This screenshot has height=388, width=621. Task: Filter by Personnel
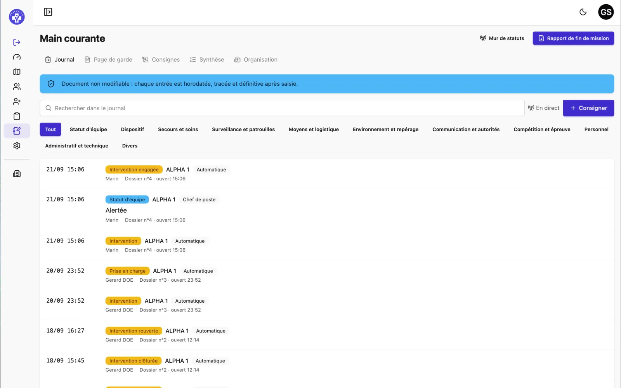[596, 129]
